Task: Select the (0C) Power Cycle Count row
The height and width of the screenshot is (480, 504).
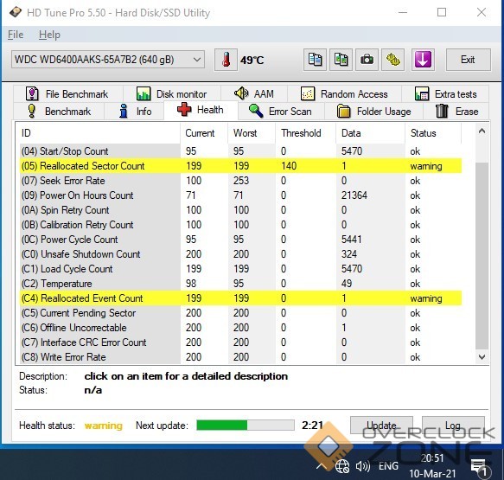Action: click(x=240, y=240)
